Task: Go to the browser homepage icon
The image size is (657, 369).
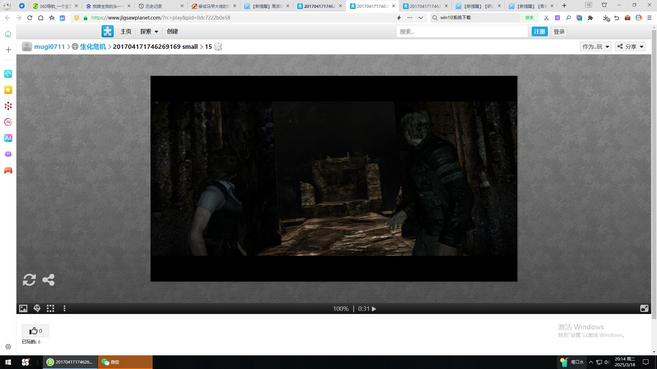Action: coord(41,18)
